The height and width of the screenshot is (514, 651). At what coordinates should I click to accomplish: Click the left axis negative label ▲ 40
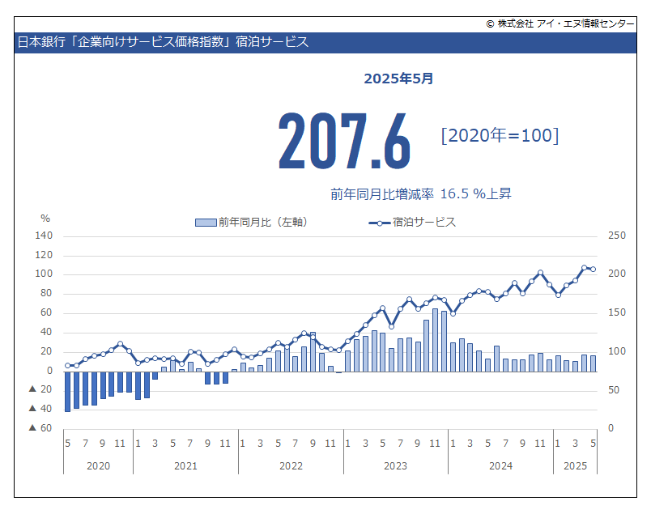pyautogui.click(x=40, y=409)
